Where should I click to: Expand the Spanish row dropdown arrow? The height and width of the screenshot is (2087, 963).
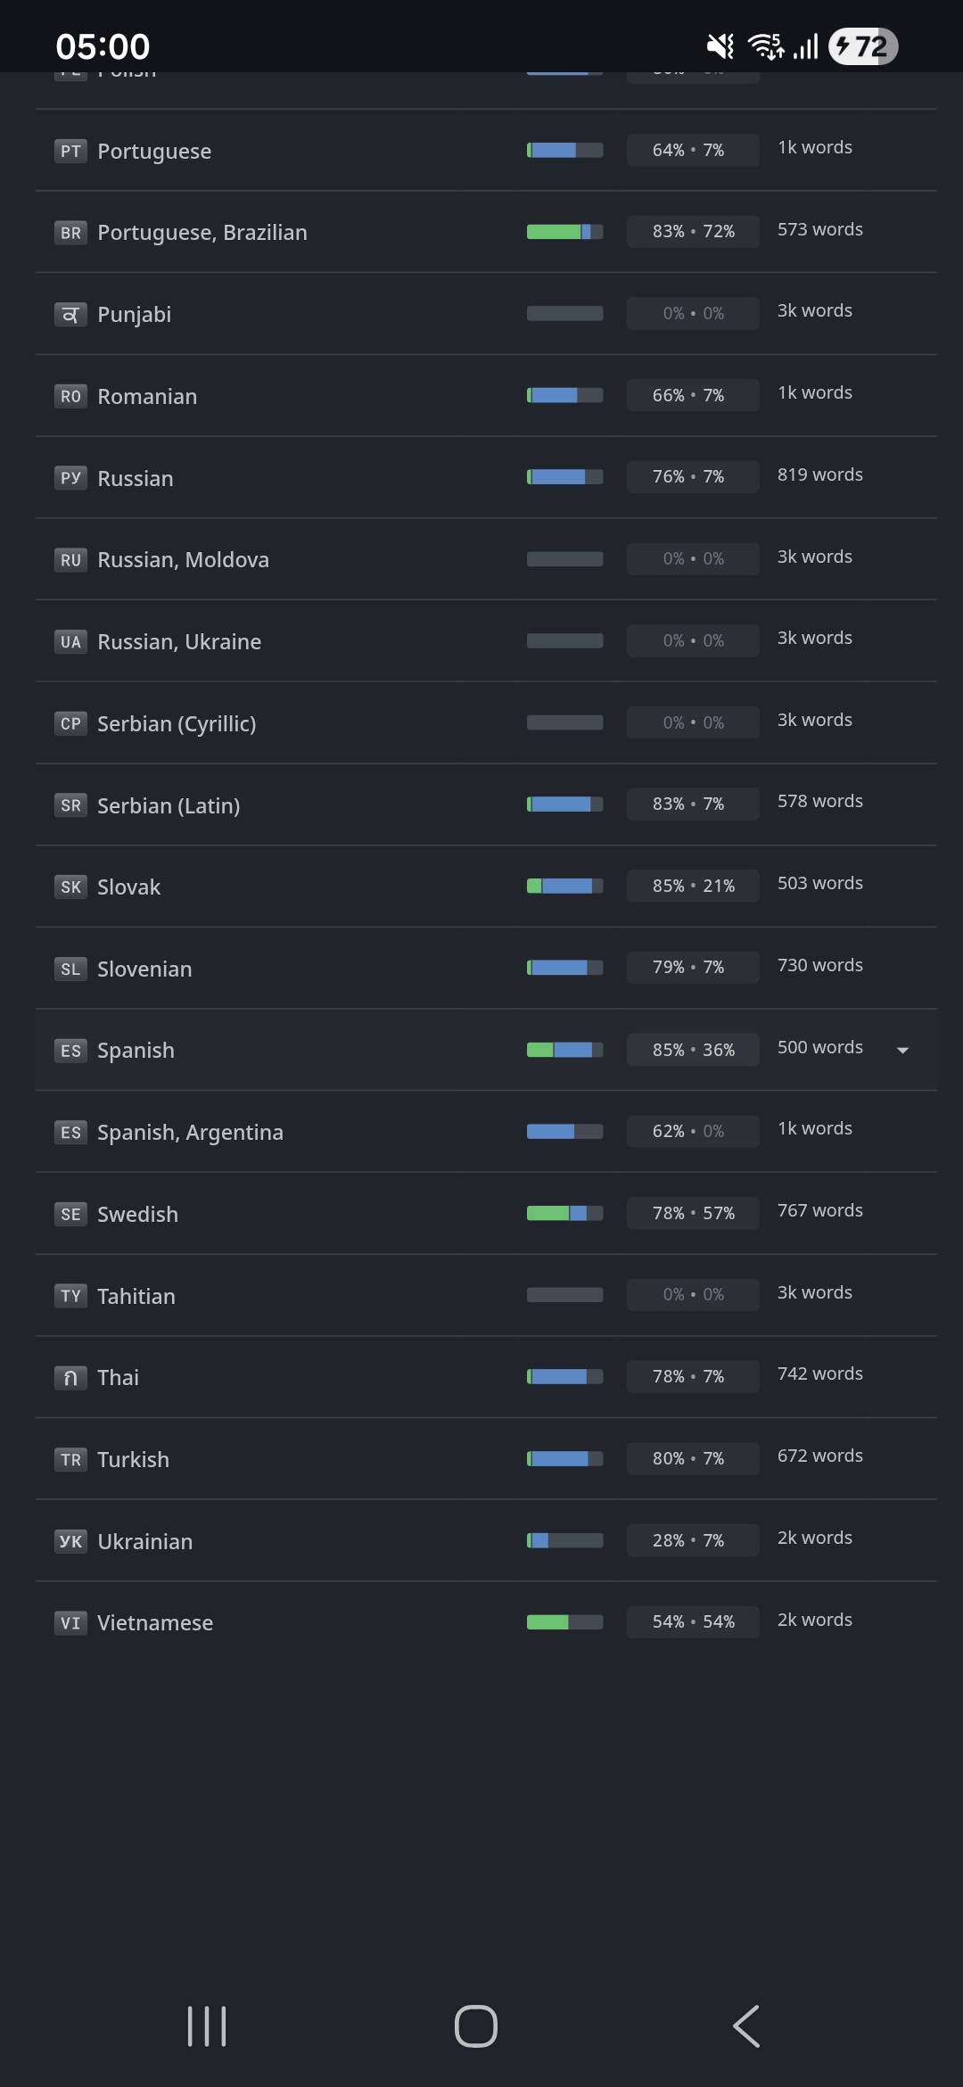[902, 1050]
